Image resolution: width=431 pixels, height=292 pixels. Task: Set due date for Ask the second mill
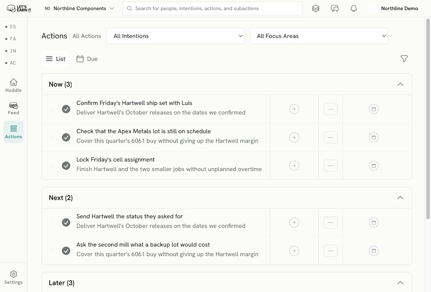click(374, 251)
